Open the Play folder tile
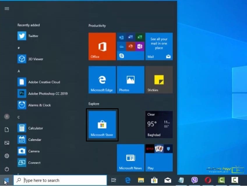Viewport: 247px width, 186px height. pos(159,158)
